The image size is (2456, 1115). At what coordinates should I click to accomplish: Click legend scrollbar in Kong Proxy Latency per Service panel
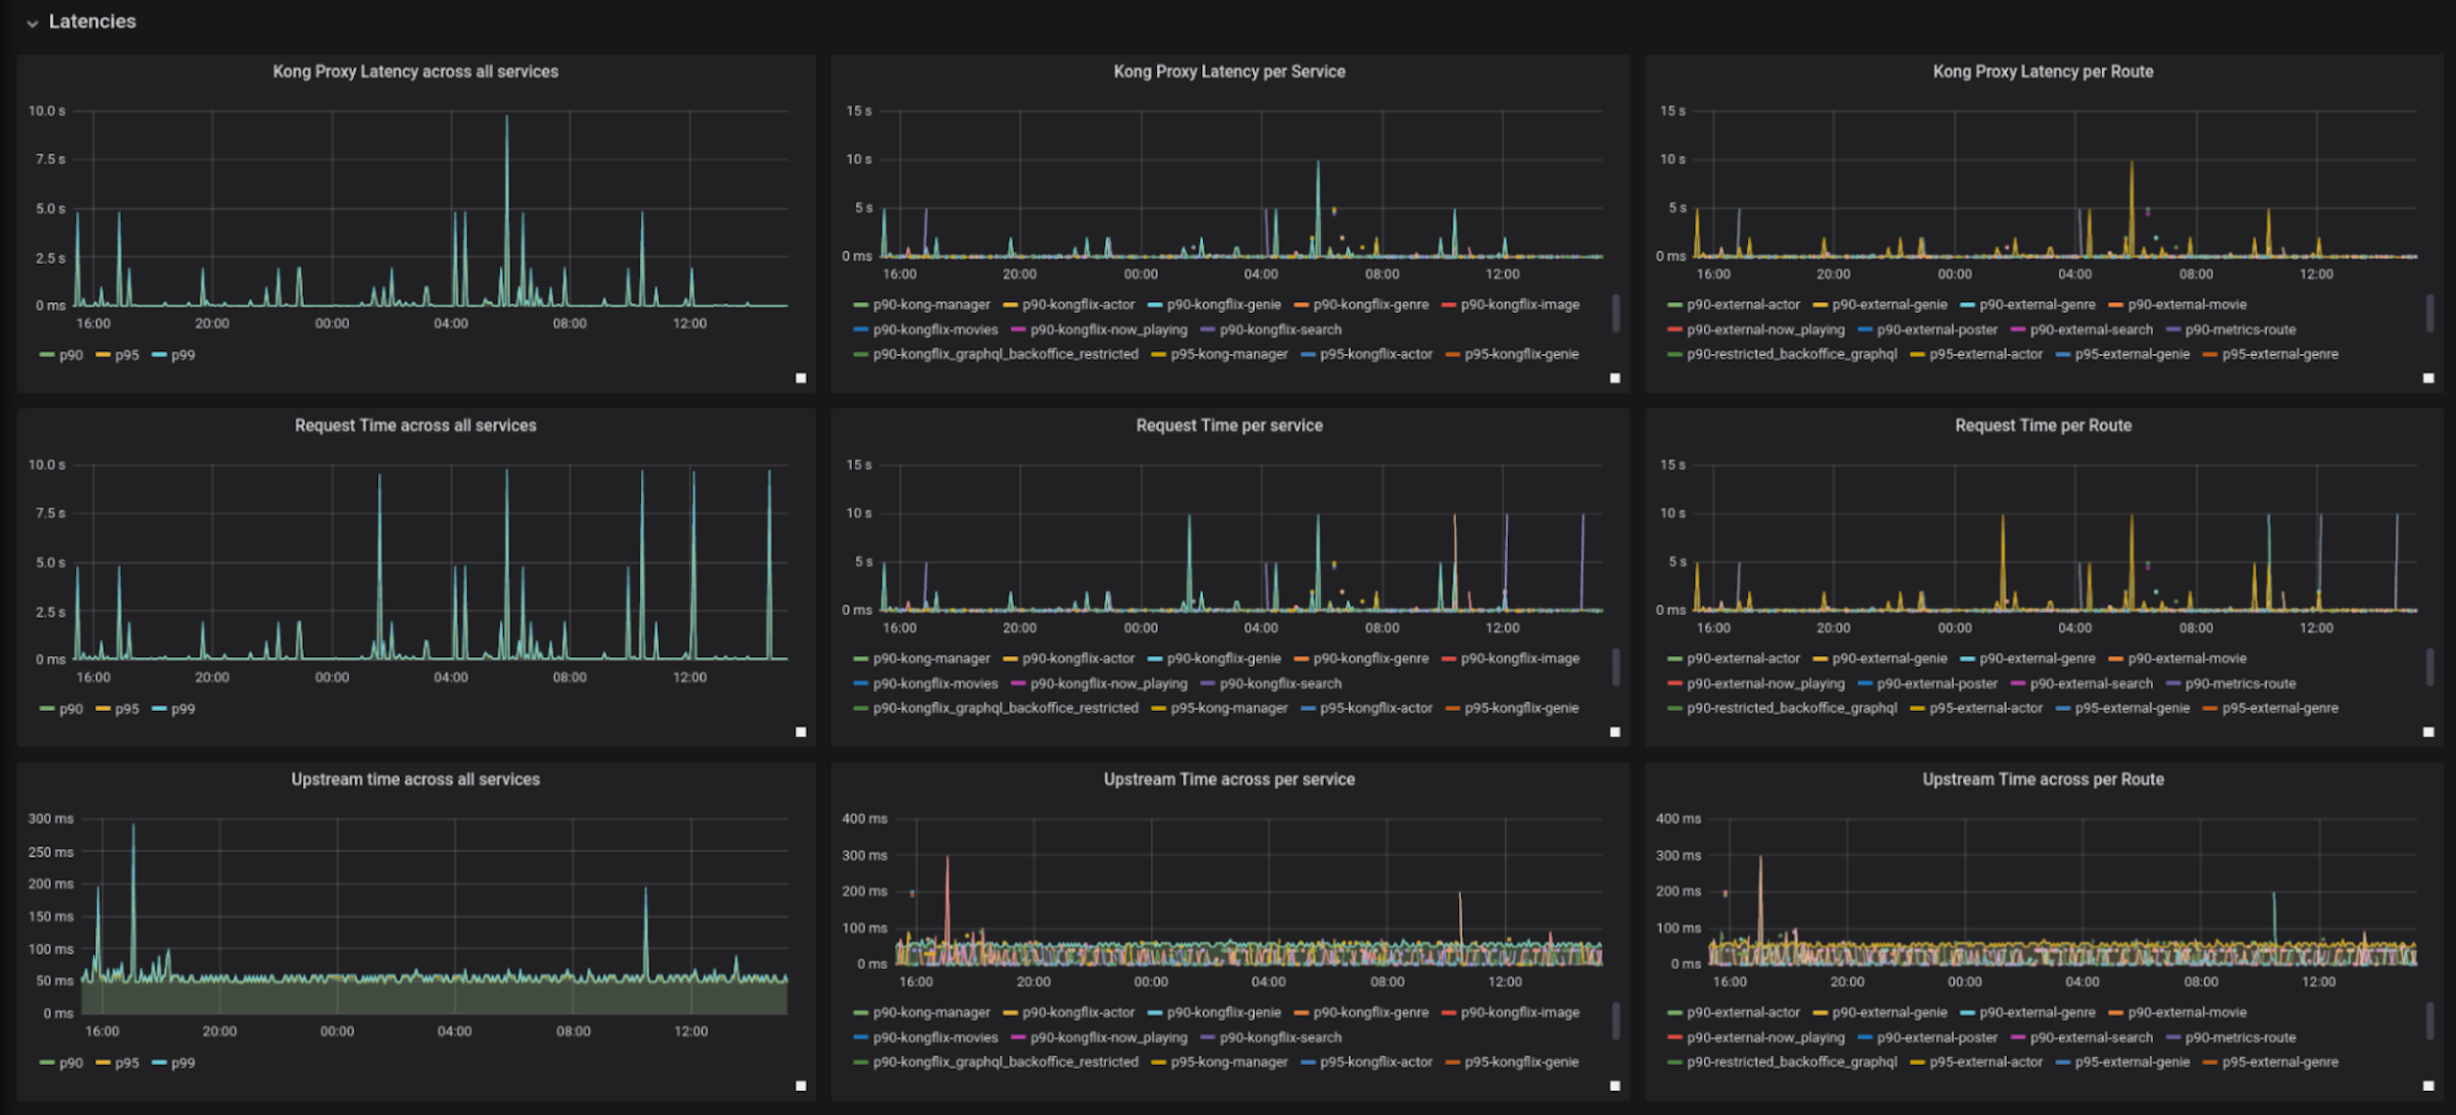point(1616,314)
